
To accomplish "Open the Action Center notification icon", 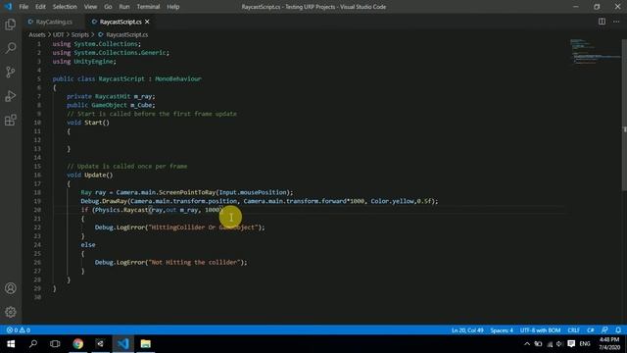I will (x=571, y=344).
